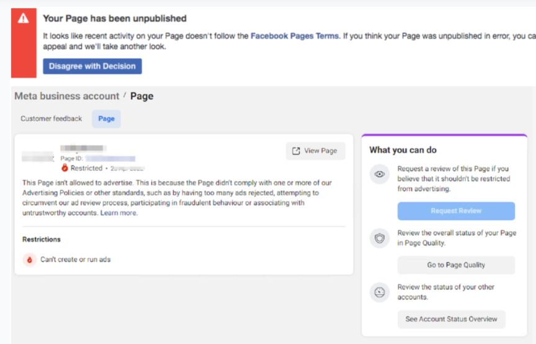Follow the Learn more link
The height and width of the screenshot is (344, 536).
point(119,213)
